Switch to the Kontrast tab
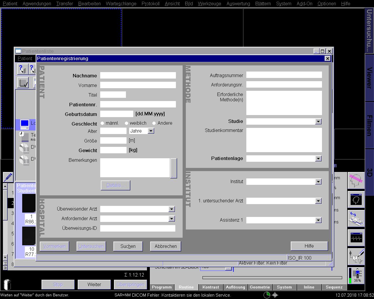Screen dimensions: 374x299 pos(211,287)
